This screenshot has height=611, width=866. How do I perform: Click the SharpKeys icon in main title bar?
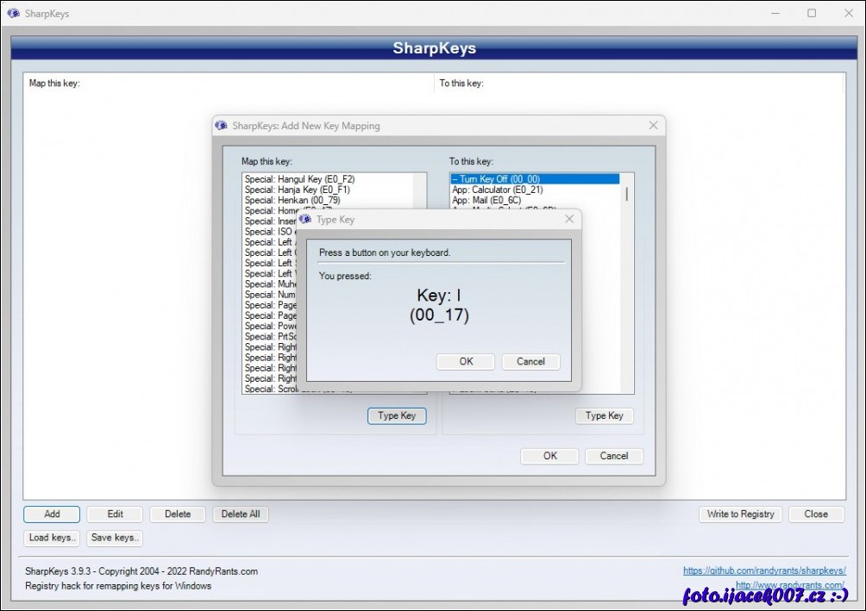(13, 13)
